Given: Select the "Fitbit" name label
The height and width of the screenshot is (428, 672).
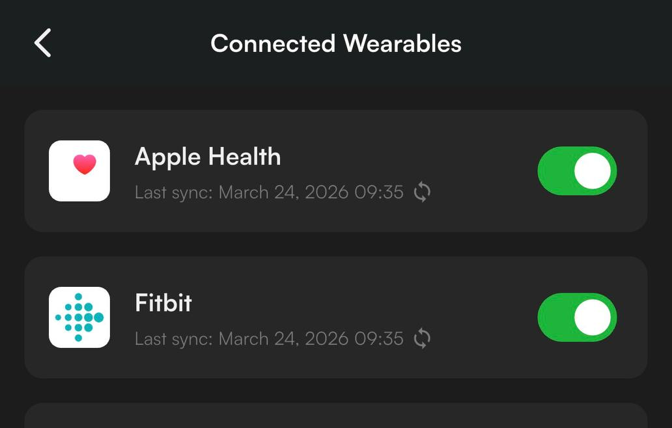Looking at the screenshot, I should tap(163, 303).
